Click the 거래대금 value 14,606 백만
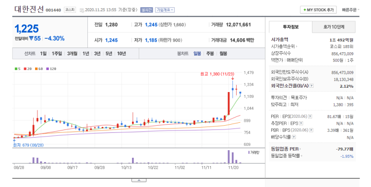The image size is (371, 187). click(x=242, y=40)
